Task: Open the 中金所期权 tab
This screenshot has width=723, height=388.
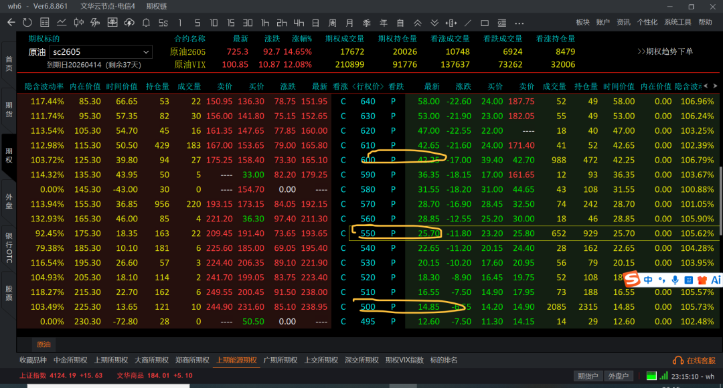Action: tap(70, 360)
